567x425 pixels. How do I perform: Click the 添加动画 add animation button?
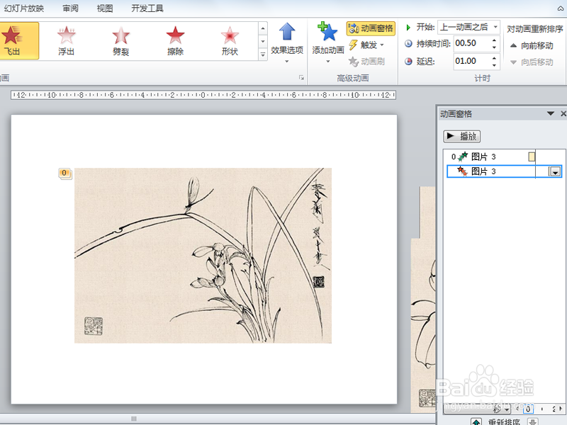point(328,42)
